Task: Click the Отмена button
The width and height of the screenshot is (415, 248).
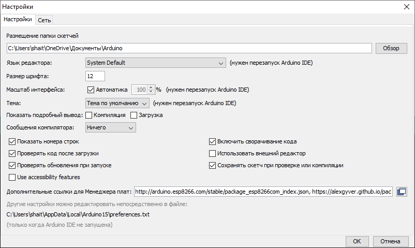Action: point(390,241)
